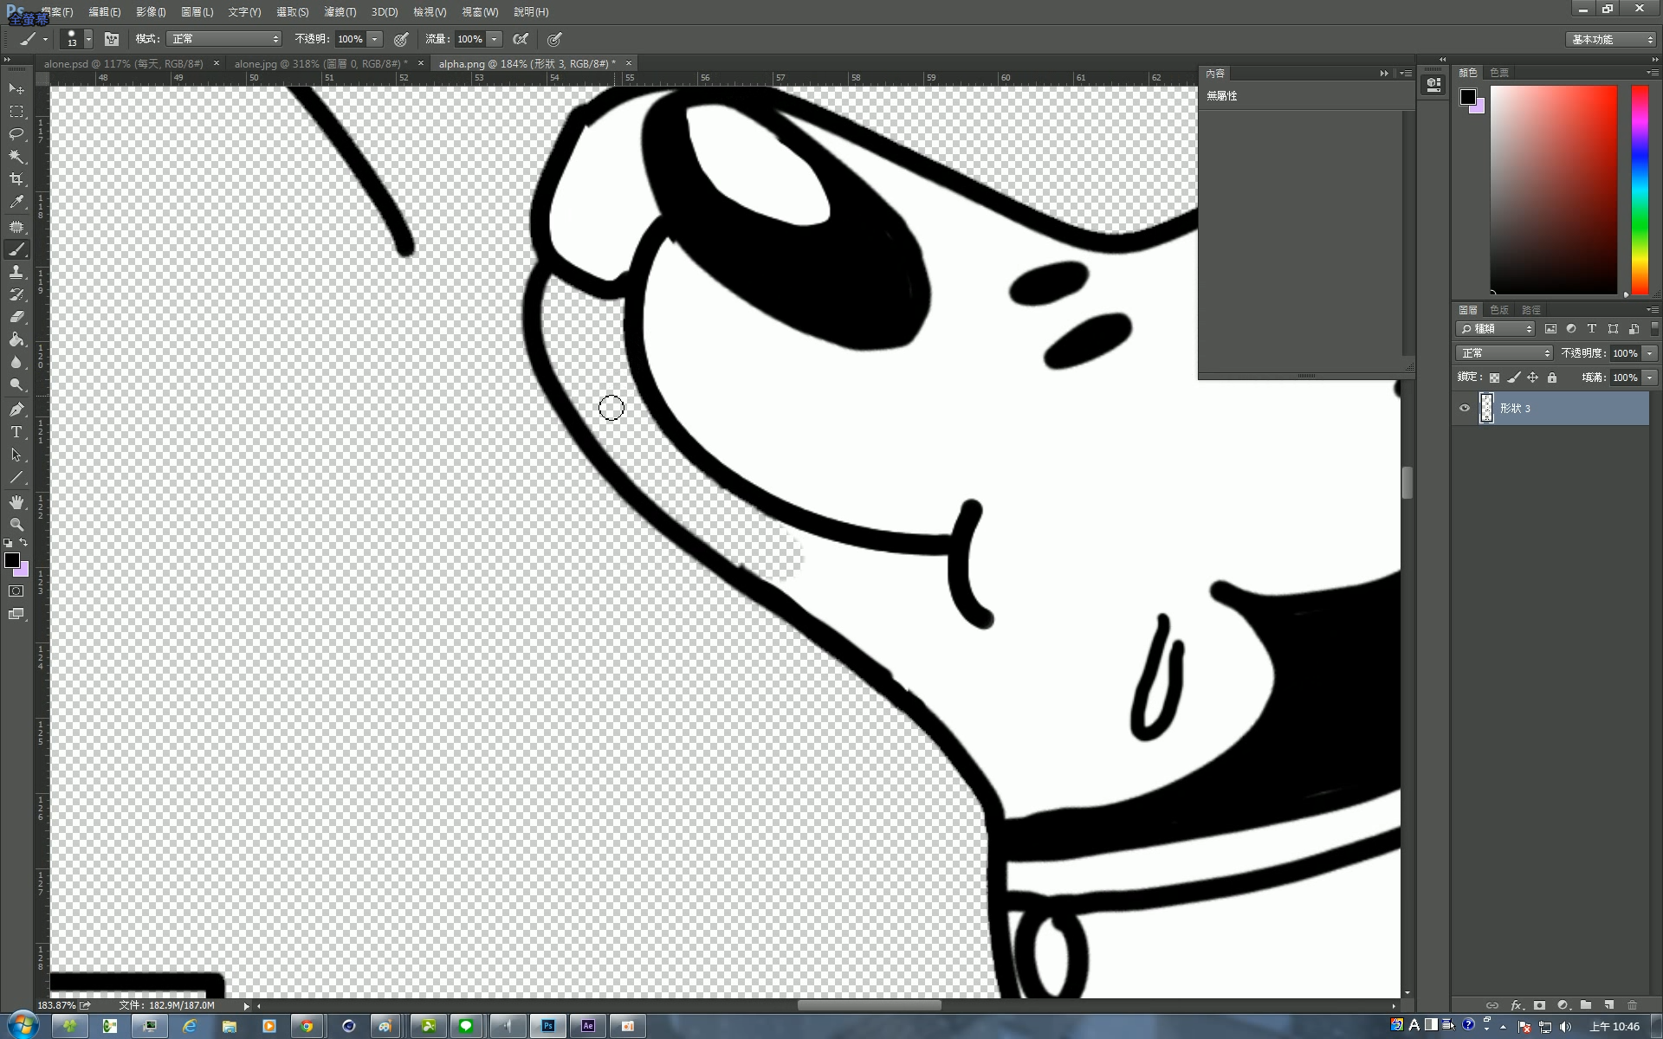Image resolution: width=1663 pixels, height=1039 pixels.
Task: Open After Effects from the taskbar
Action: pyautogui.click(x=588, y=1026)
